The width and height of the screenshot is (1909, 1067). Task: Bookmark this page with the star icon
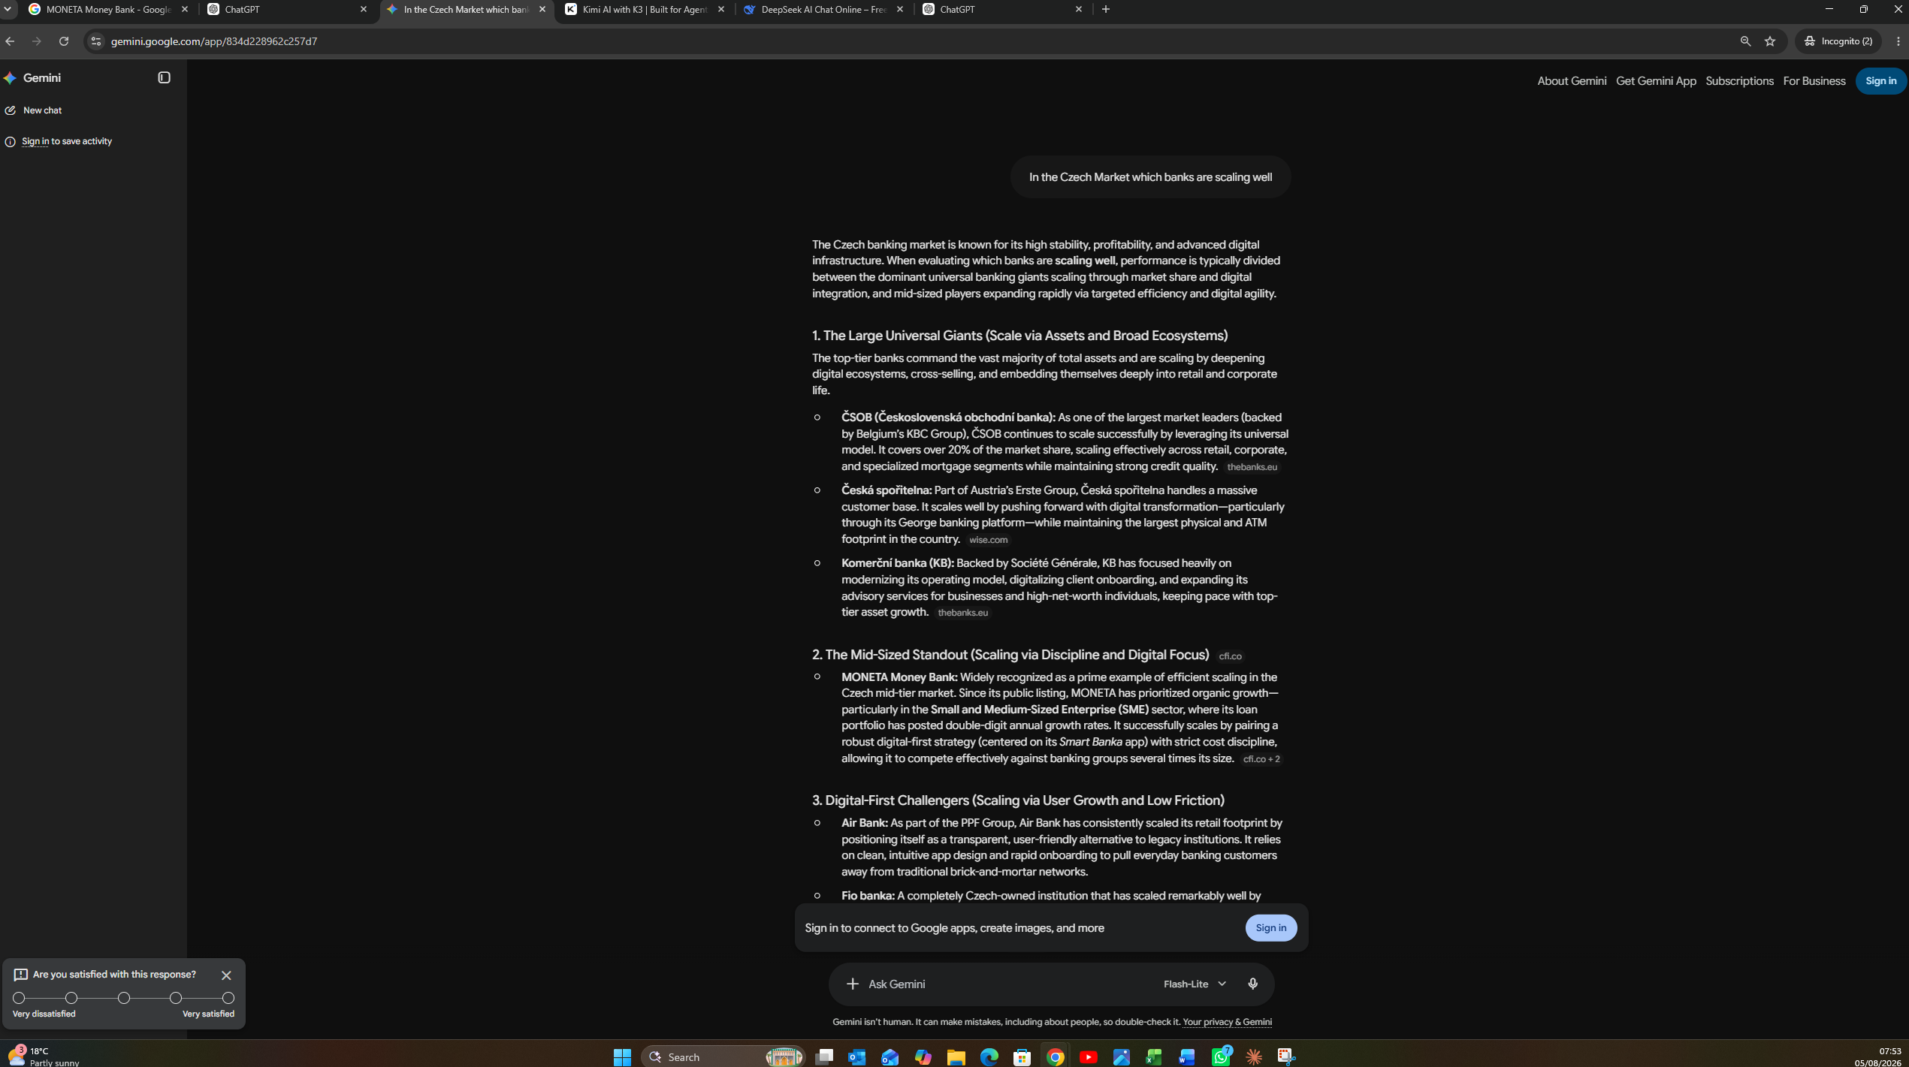(x=1770, y=41)
